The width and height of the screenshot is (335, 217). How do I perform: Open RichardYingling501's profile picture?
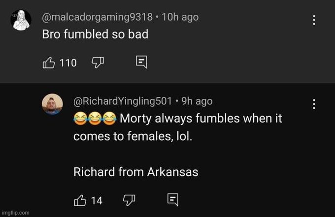52,104
